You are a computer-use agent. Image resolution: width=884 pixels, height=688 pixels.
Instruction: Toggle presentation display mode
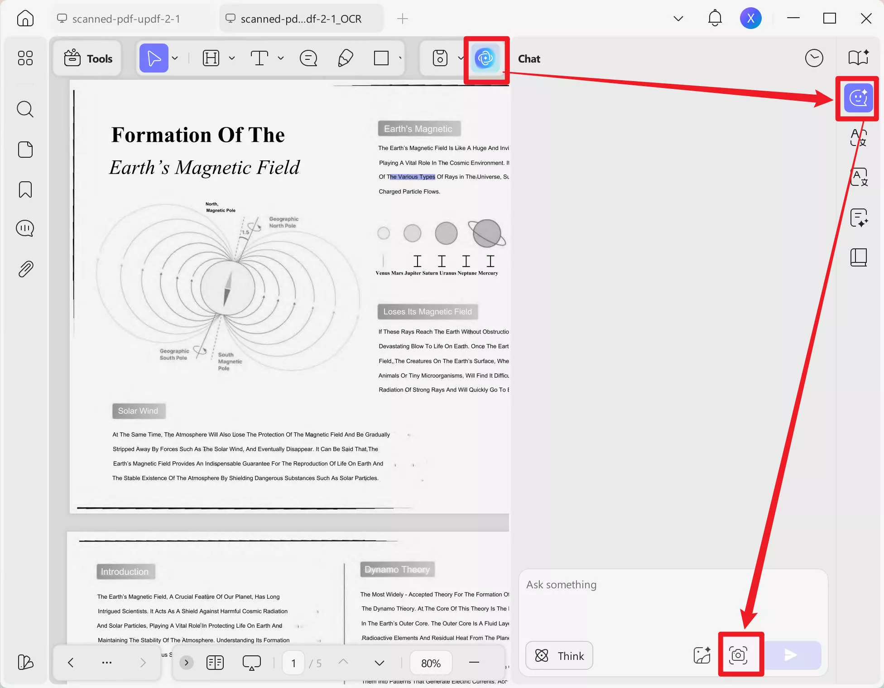(251, 662)
